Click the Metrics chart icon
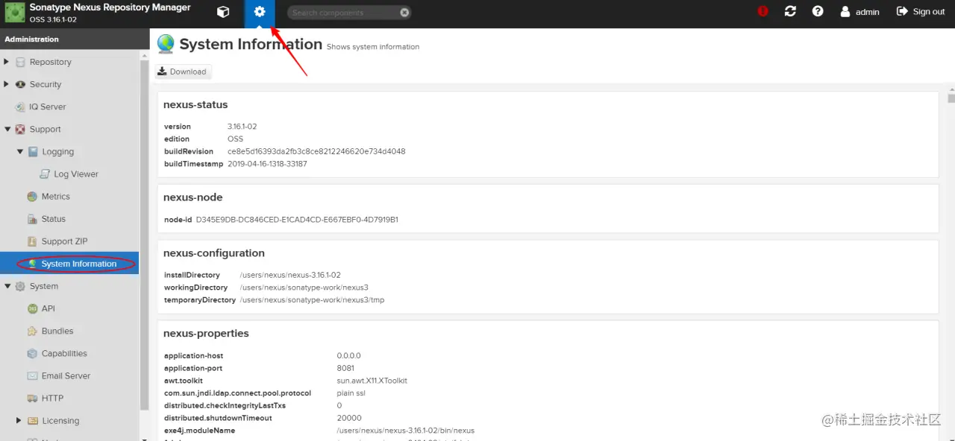Viewport: 955px width, 441px height. (32, 197)
